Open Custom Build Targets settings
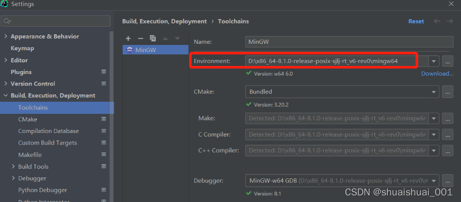The image size is (461, 202). tap(47, 143)
